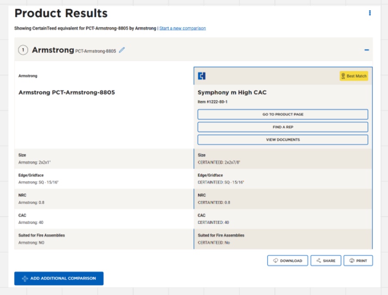Click Armstrong: 40 CAC value

pos(31,223)
